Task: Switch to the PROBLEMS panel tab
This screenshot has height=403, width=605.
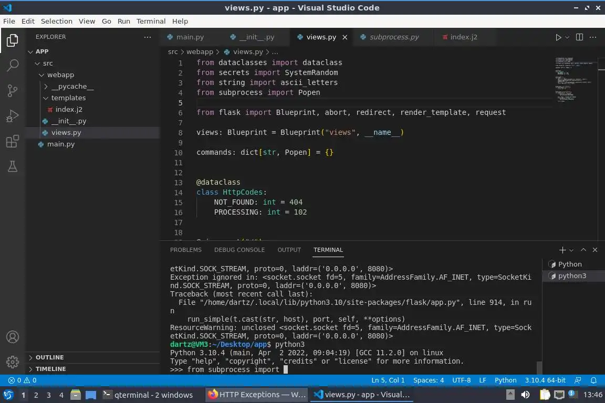Action: click(185, 250)
